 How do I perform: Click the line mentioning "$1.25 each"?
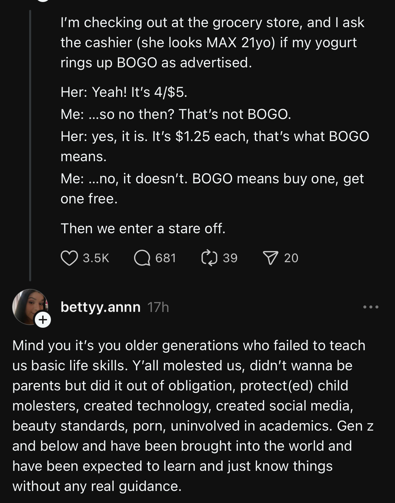214,136
